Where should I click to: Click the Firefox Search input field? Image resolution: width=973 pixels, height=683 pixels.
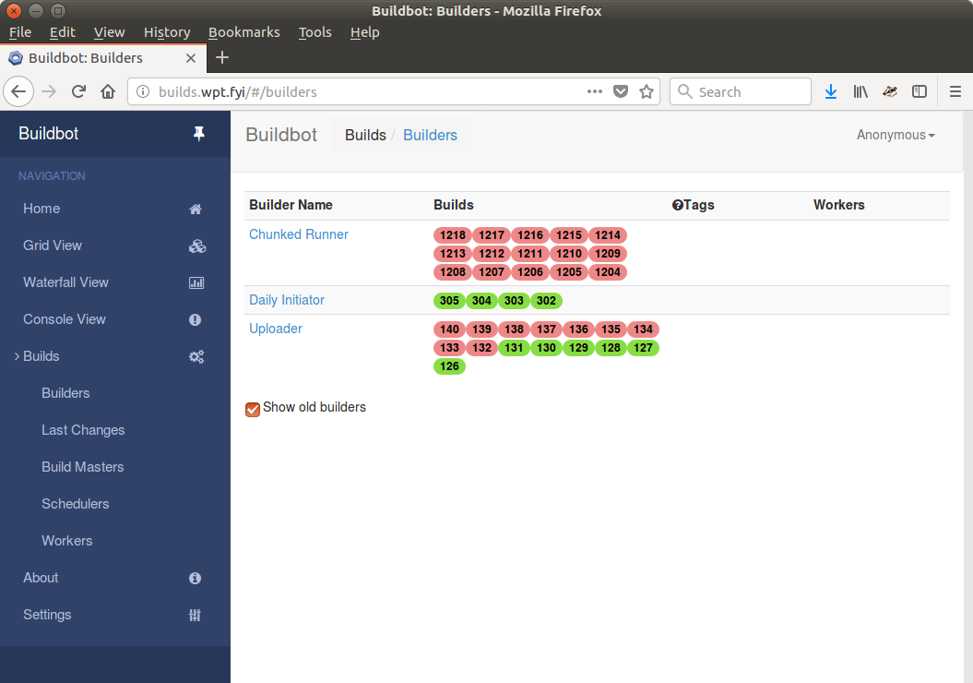749,91
